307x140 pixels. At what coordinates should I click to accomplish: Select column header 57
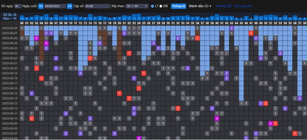tap(300, 23)
